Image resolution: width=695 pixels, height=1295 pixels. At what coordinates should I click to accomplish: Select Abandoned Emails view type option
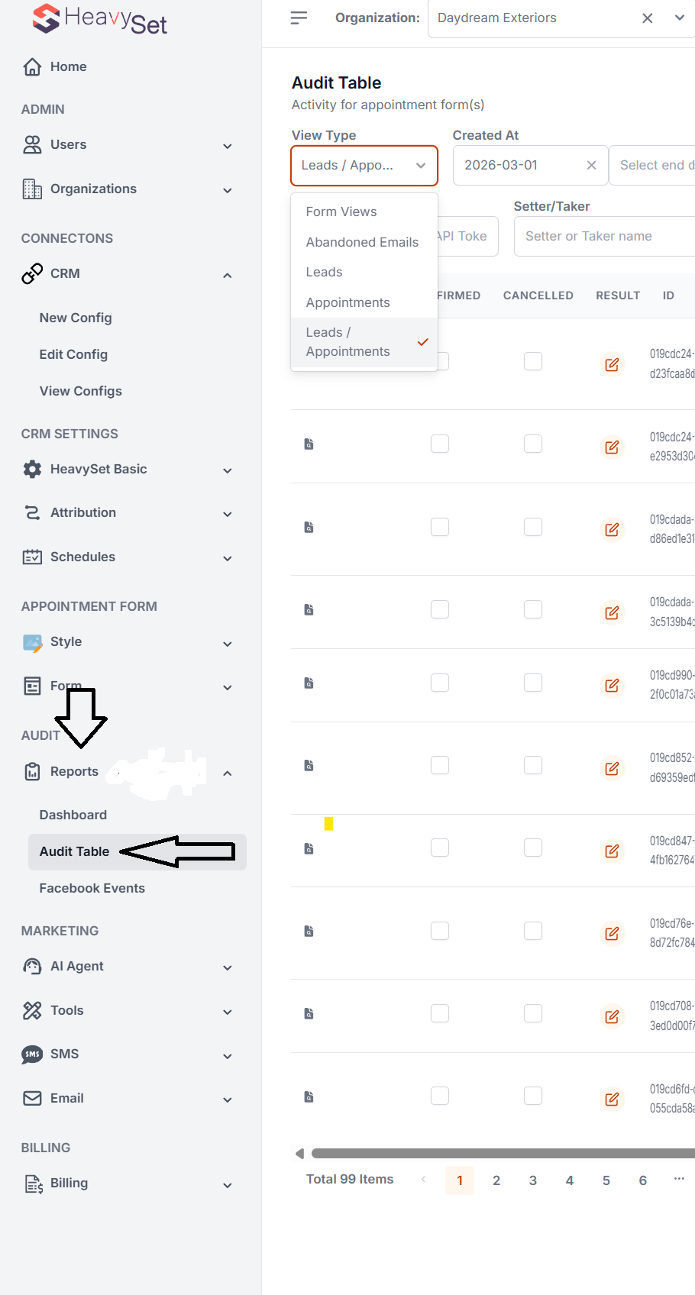362,242
